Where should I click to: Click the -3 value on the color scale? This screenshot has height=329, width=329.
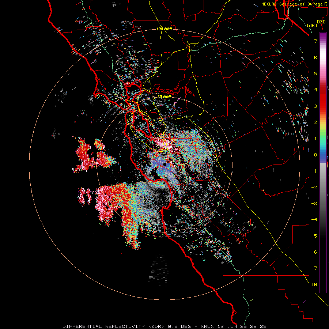[314, 204]
